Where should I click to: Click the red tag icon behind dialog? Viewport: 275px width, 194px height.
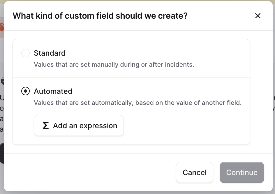coord(1,28)
